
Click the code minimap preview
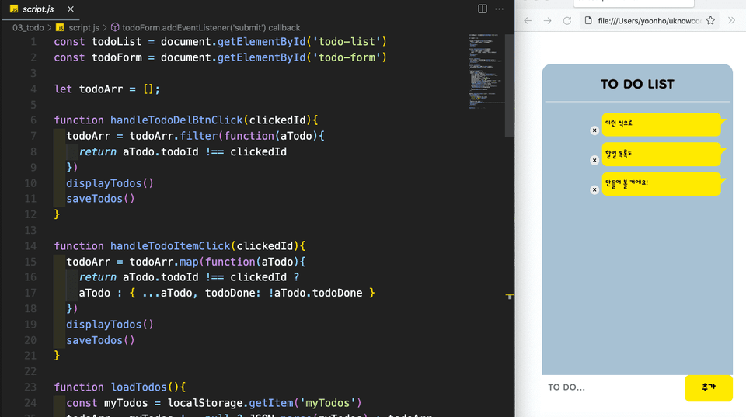tap(486, 71)
